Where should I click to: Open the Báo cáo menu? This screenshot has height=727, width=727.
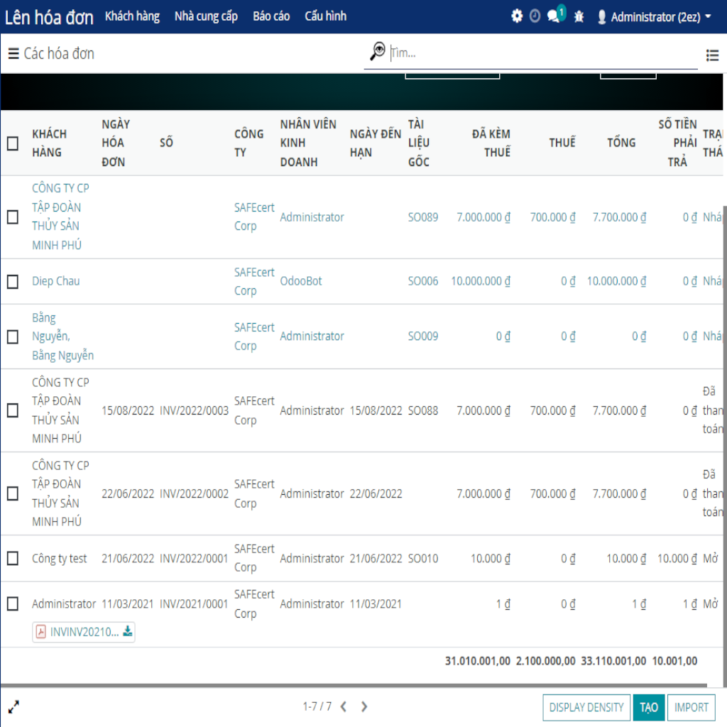[271, 16]
